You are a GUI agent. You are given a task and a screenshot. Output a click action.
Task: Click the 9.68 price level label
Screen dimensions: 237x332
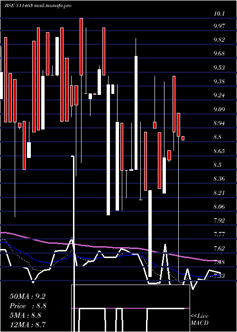pyautogui.click(x=219, y=54)
